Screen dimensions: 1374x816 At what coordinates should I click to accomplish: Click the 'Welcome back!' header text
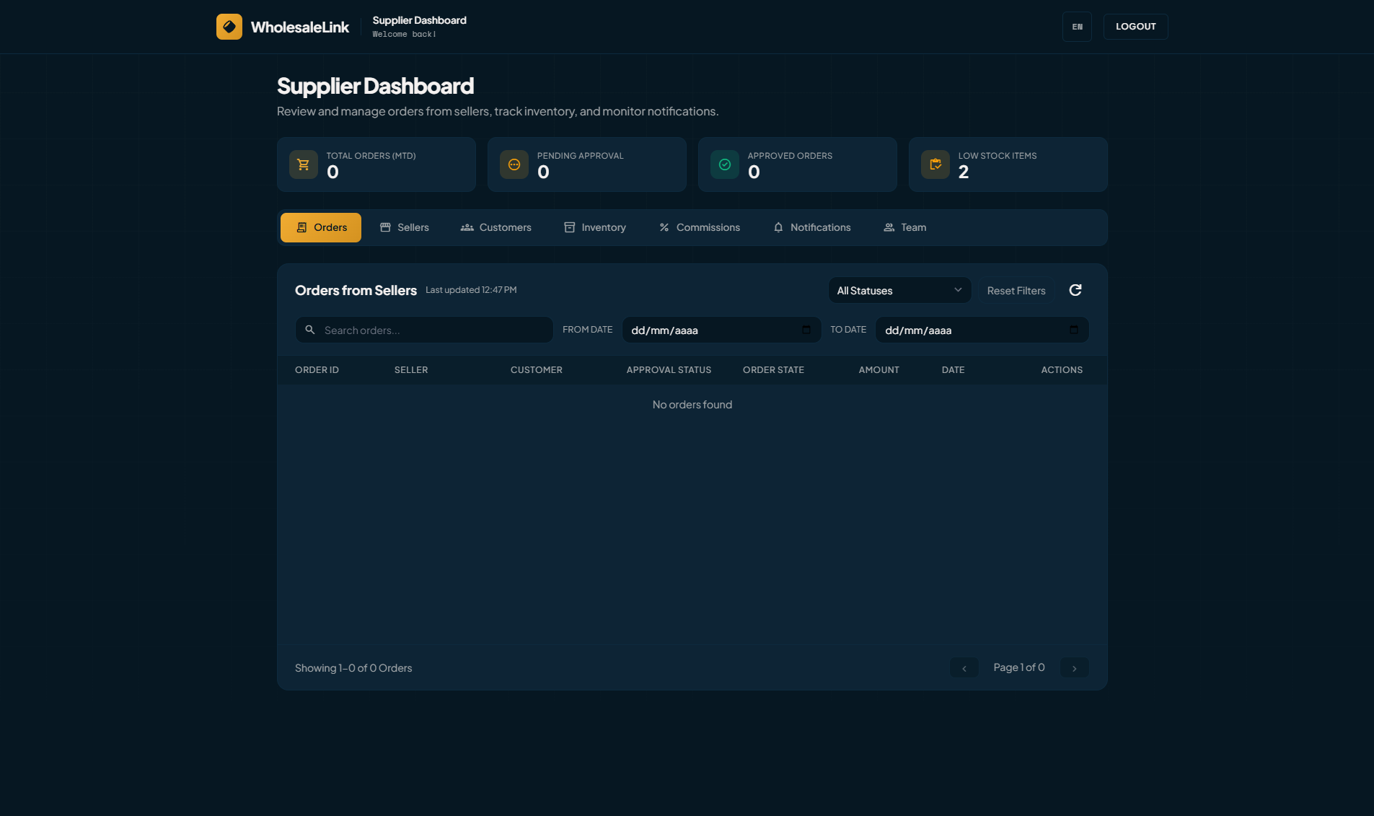[x=404, y=35]
